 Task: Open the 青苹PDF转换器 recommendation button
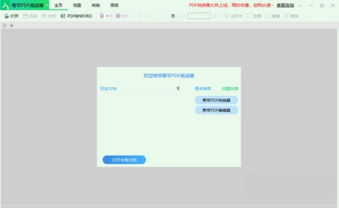pyautogui.click(x=216, y=100)
